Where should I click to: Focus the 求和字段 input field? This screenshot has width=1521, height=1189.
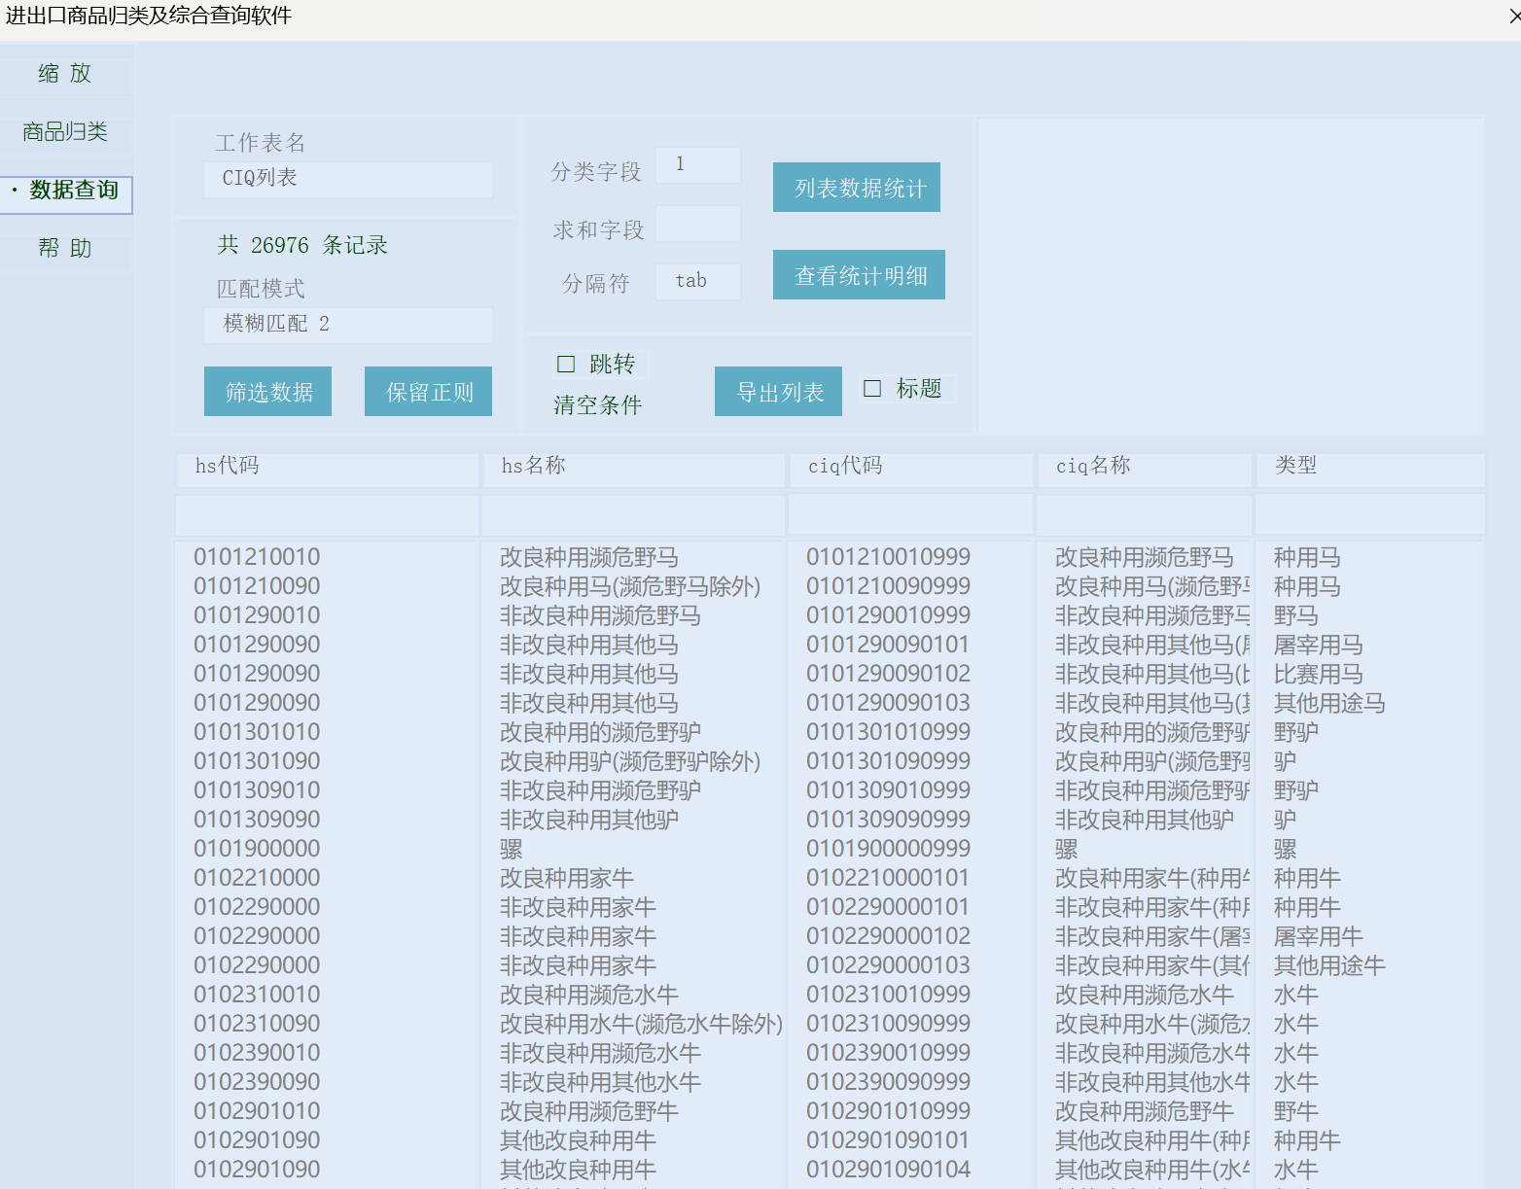pos(697,225)
